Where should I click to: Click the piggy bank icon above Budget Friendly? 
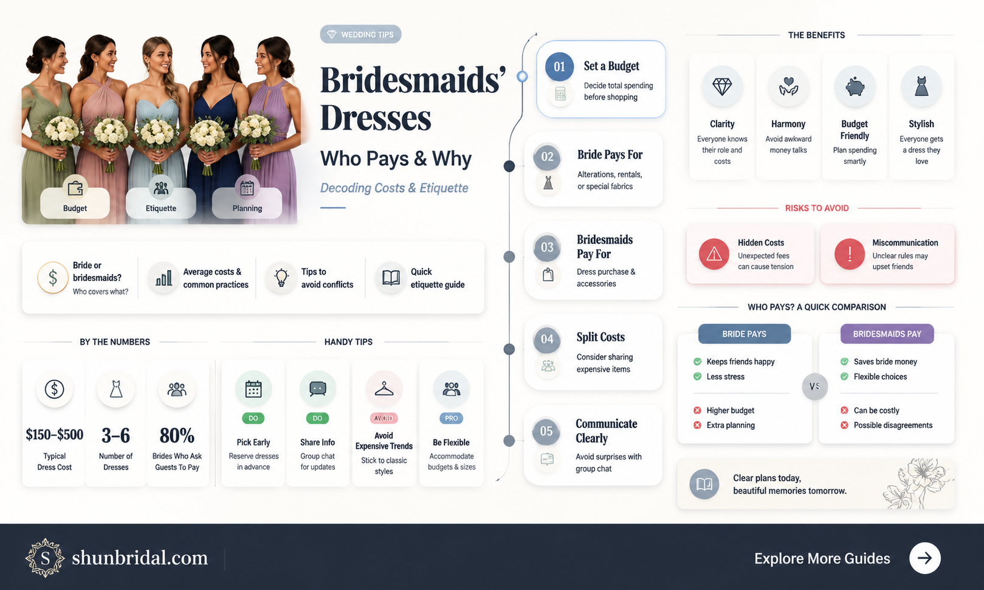(x=855, y=87)
